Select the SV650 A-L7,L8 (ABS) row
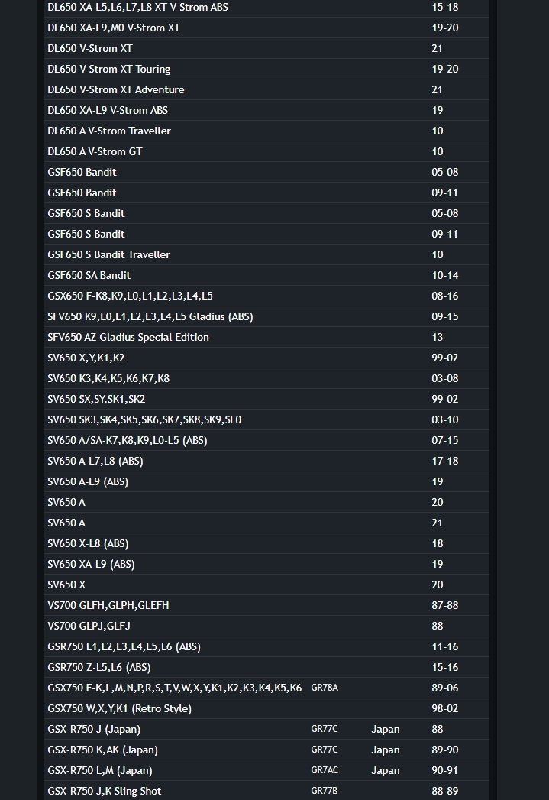 (266, 461)
